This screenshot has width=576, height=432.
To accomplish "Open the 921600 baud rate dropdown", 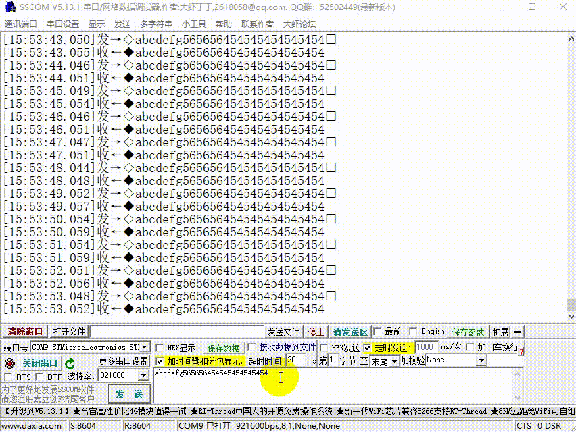I will click(x=143, y=375).
